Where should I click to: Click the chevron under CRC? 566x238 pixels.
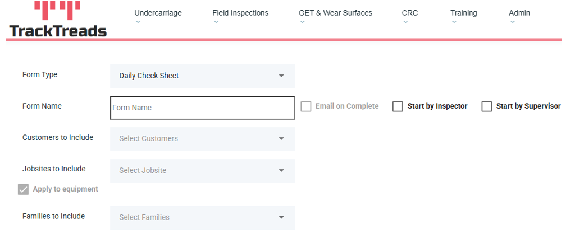click(405, 22)
